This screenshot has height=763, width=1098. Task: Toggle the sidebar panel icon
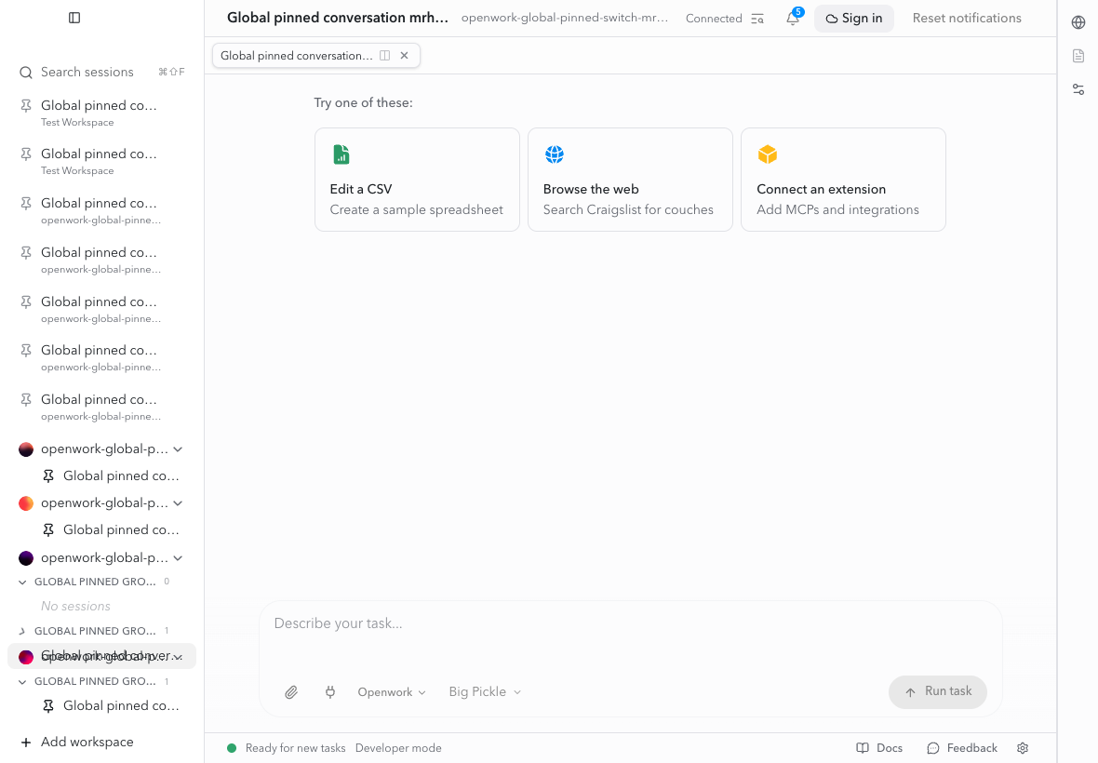pos(74,18)
